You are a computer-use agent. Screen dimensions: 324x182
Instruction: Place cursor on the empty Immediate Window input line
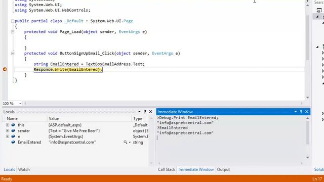[230, 138]
